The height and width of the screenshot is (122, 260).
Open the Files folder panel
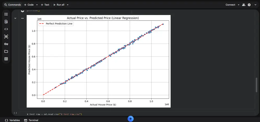pos(6,51)
